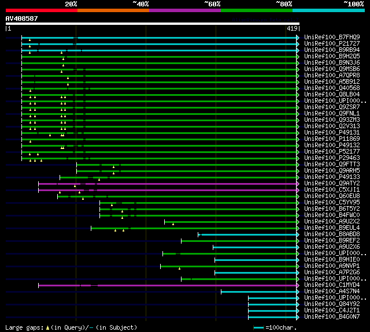
Task: Click the UniRef100_P29463 label
Action: 332,158
